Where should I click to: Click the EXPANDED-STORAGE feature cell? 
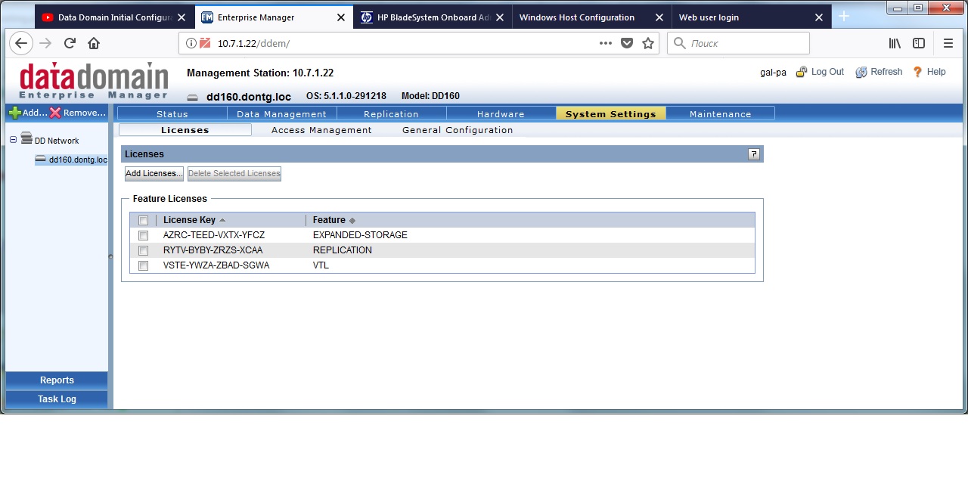[x=360, y=235]
